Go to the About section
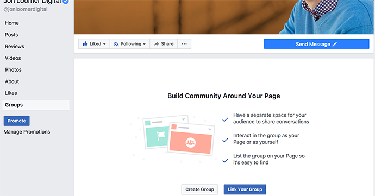Image resolution: width=375 pixels, height=196 pixels. click(12, 81)
